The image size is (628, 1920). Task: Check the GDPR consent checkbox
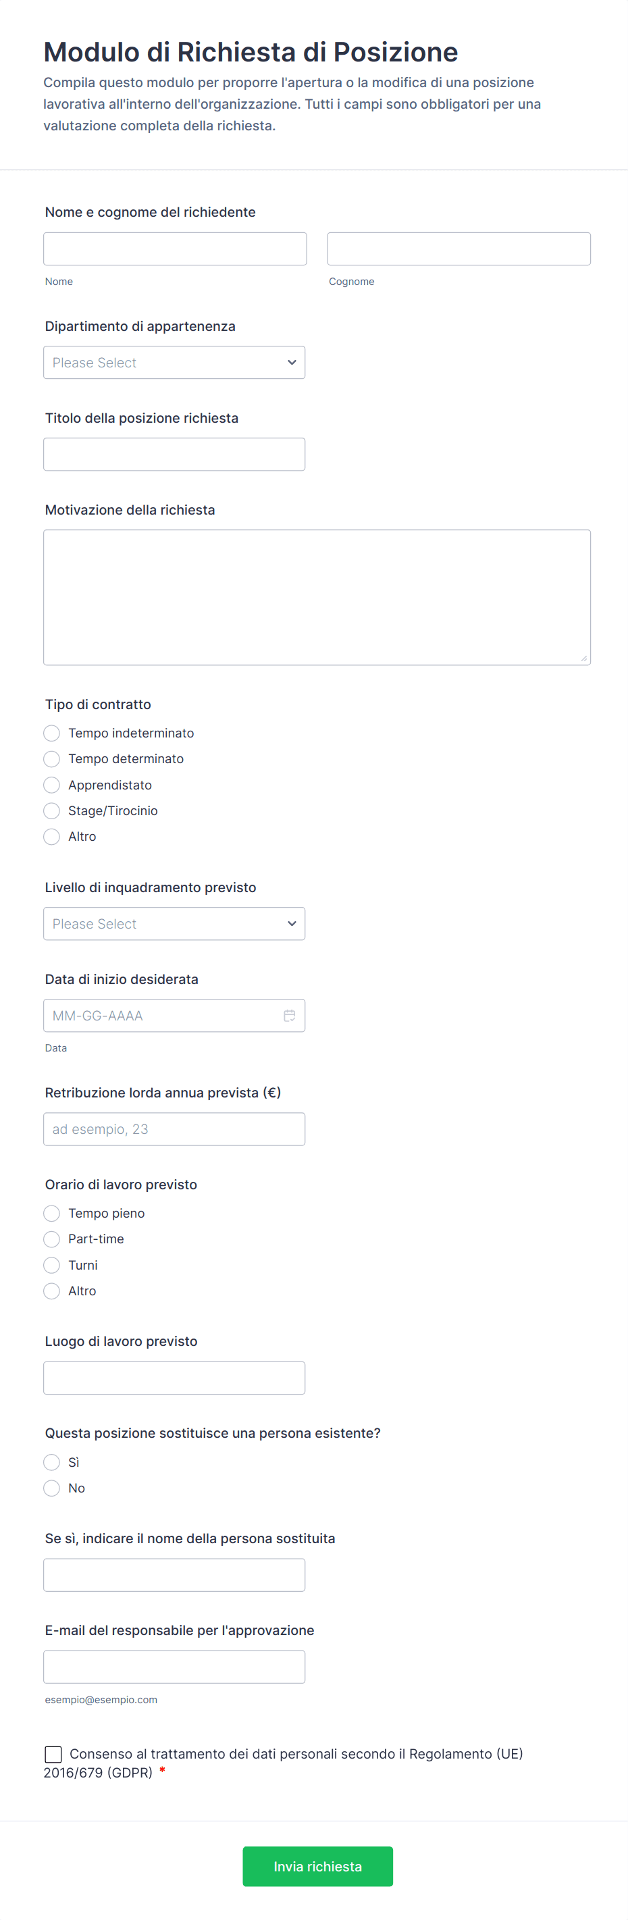pyautogui.click(x=53, y=1754)
